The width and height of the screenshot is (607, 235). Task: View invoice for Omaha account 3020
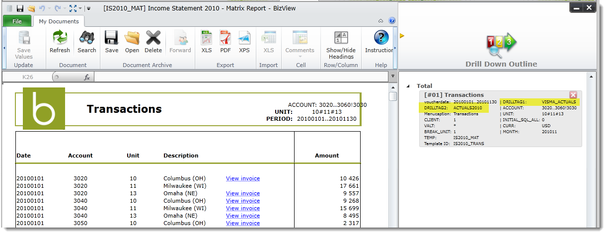[x=243, y=193]
